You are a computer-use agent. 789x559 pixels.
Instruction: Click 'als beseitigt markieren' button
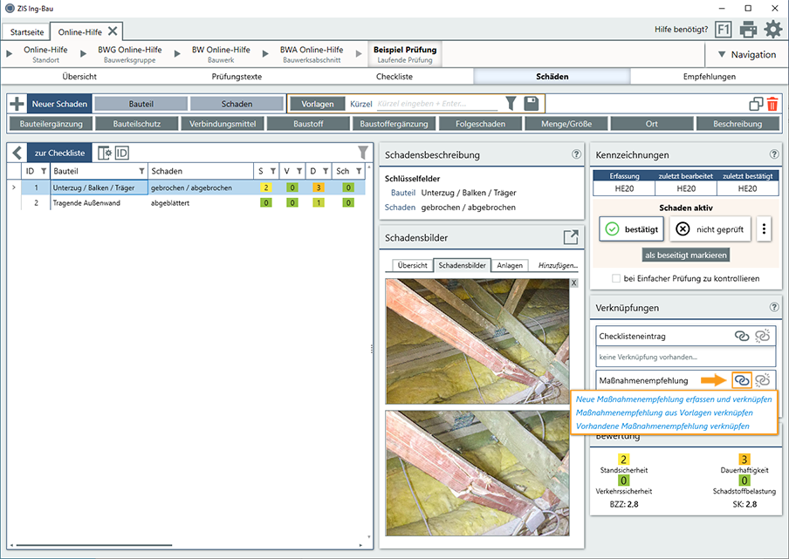click(x=686, y=255)
